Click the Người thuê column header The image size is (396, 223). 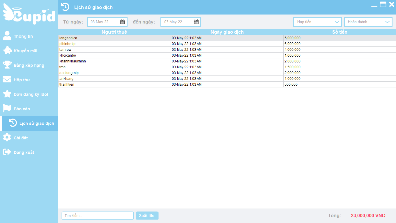[x=114, y=32]
